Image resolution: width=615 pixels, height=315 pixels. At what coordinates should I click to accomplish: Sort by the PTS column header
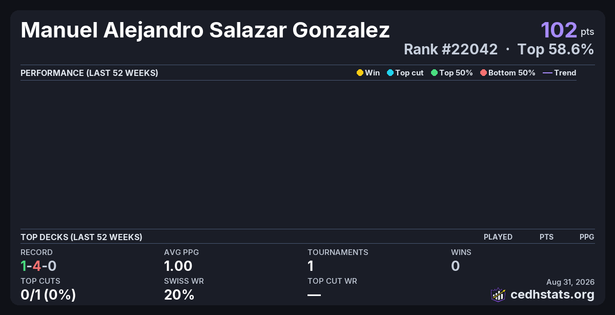pyautogui.click(x=546, y=237)
